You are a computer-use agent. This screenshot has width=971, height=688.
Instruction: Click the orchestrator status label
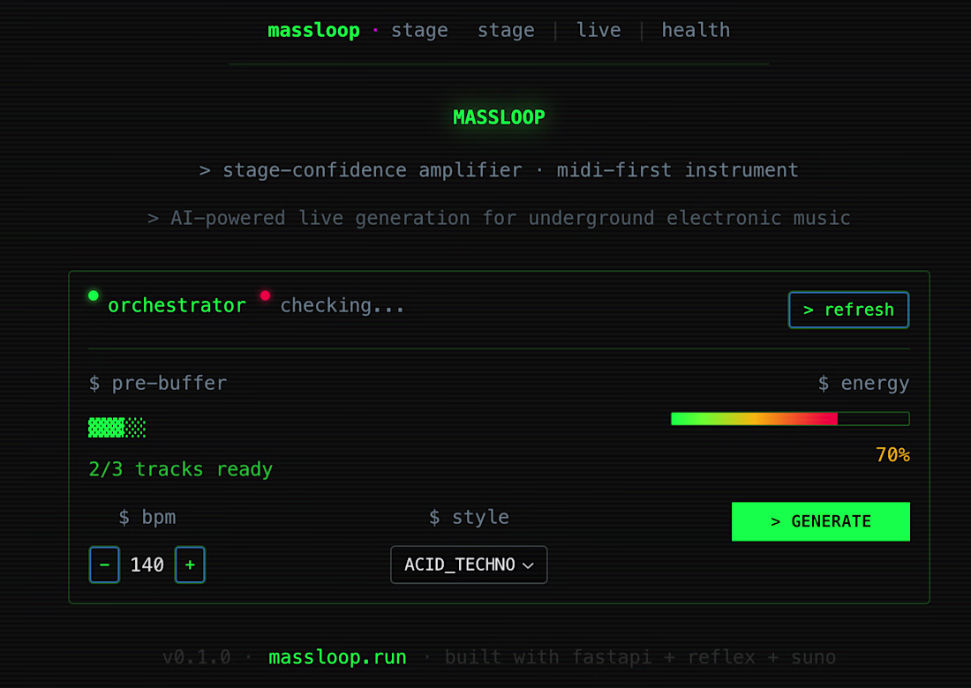point(177,305)
